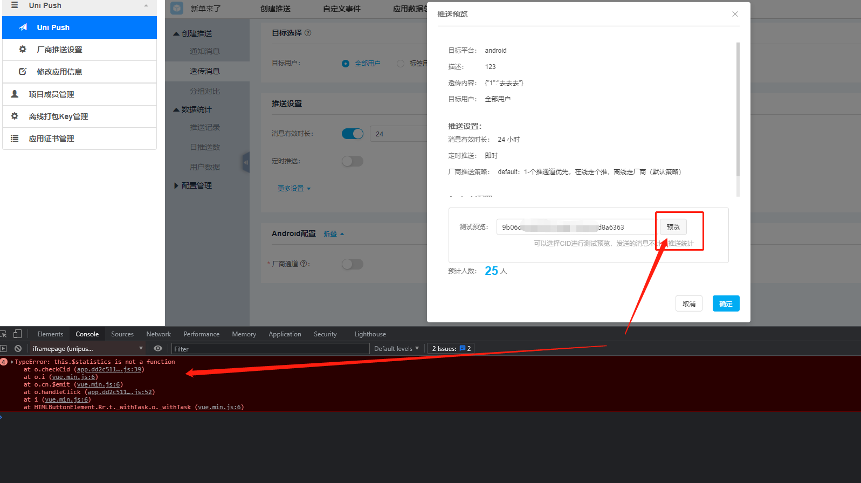Click the person icon for 项目成员管理

(15, 94)
